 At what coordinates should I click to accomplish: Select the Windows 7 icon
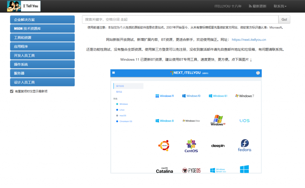point(244,96)
